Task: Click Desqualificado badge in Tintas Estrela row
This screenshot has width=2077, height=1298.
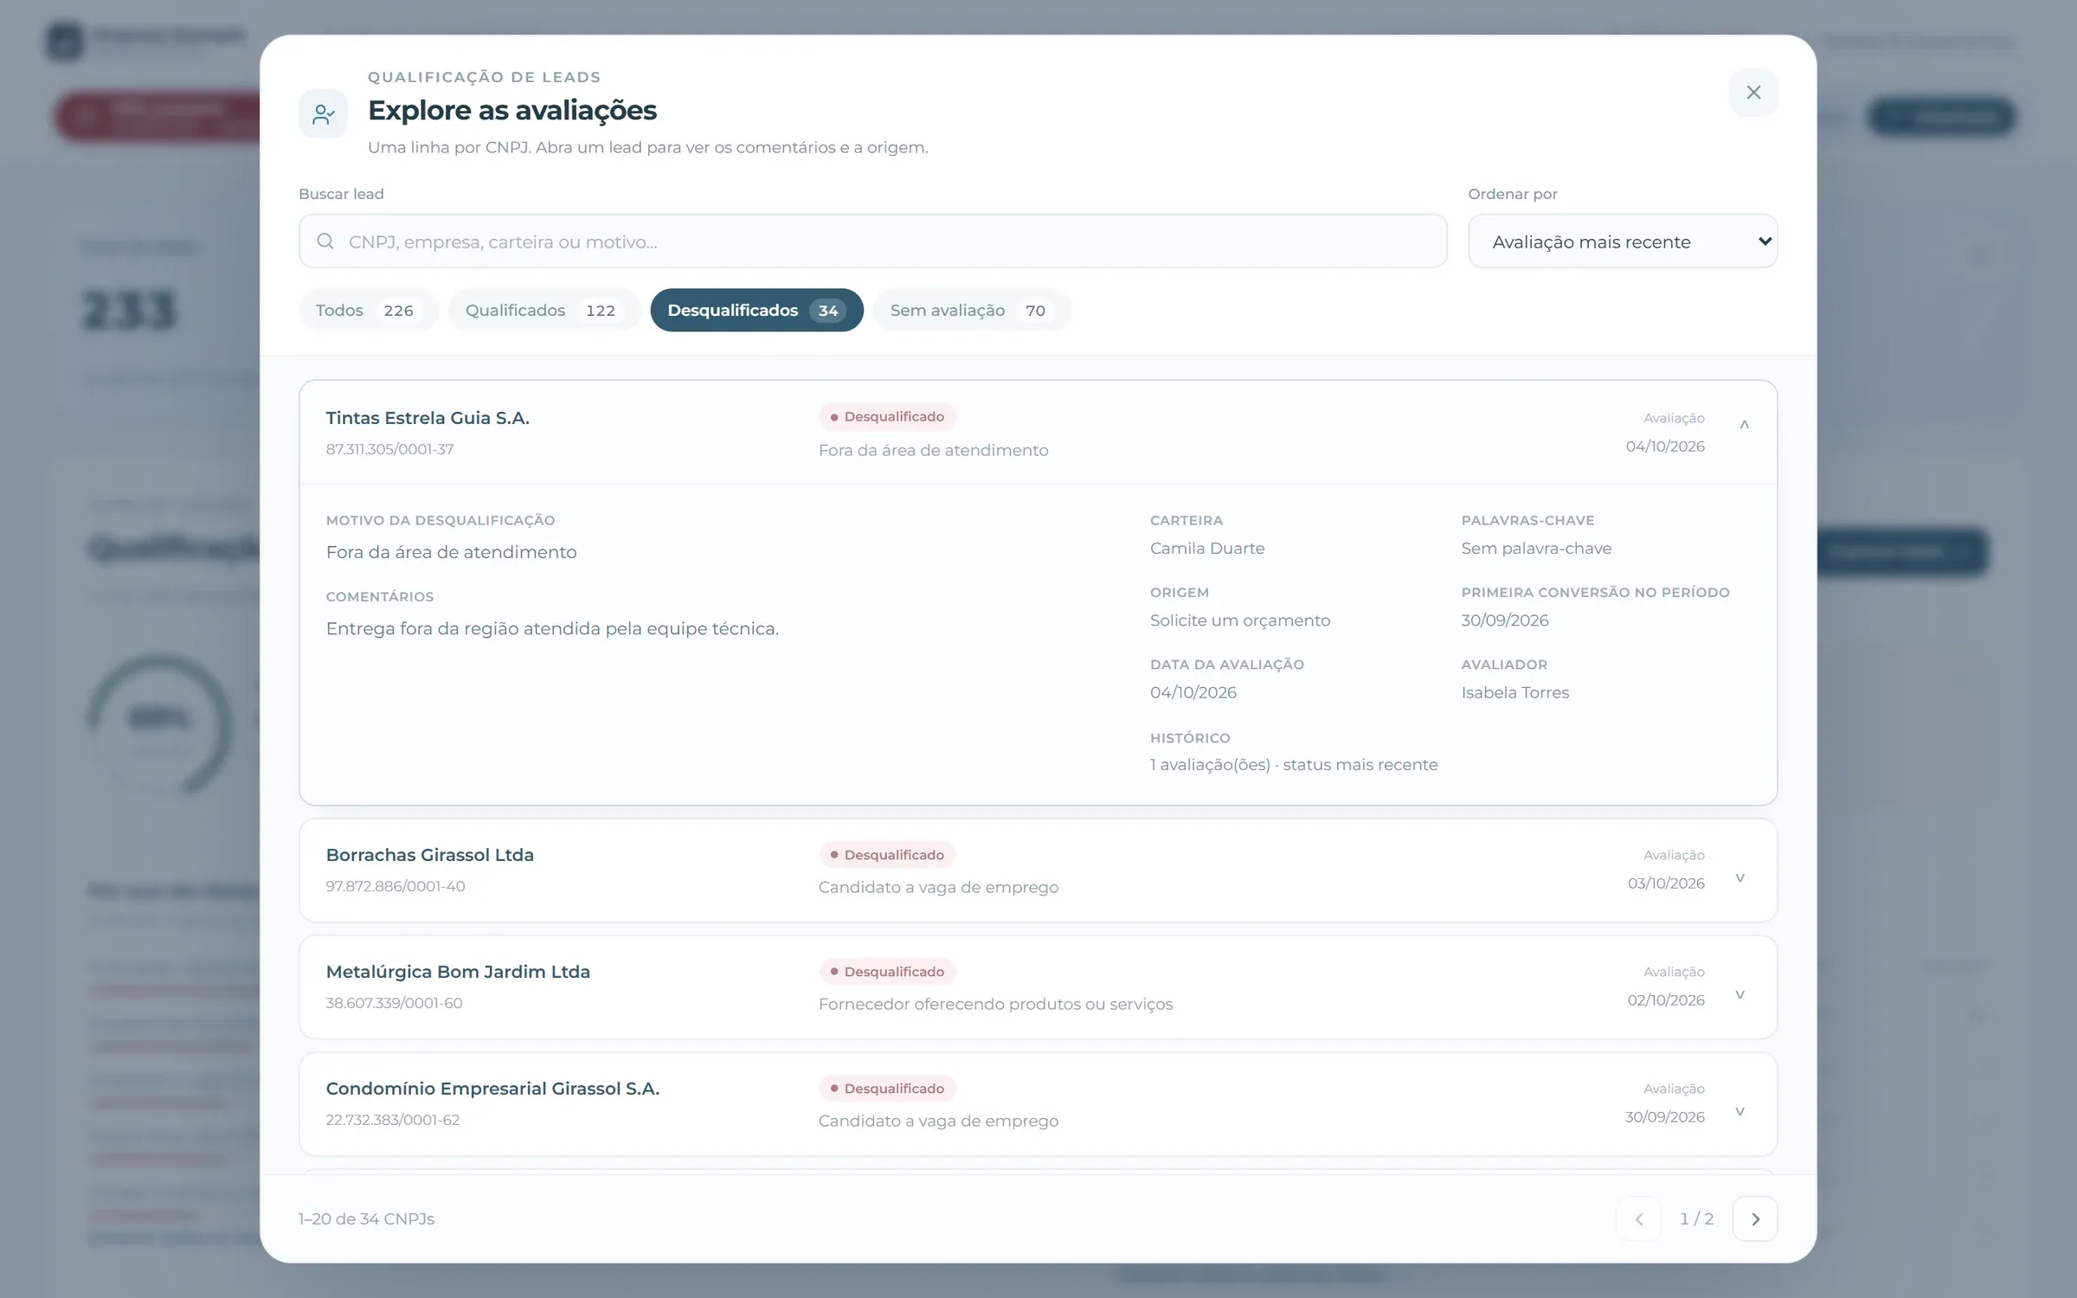Action: click(887, 416)
